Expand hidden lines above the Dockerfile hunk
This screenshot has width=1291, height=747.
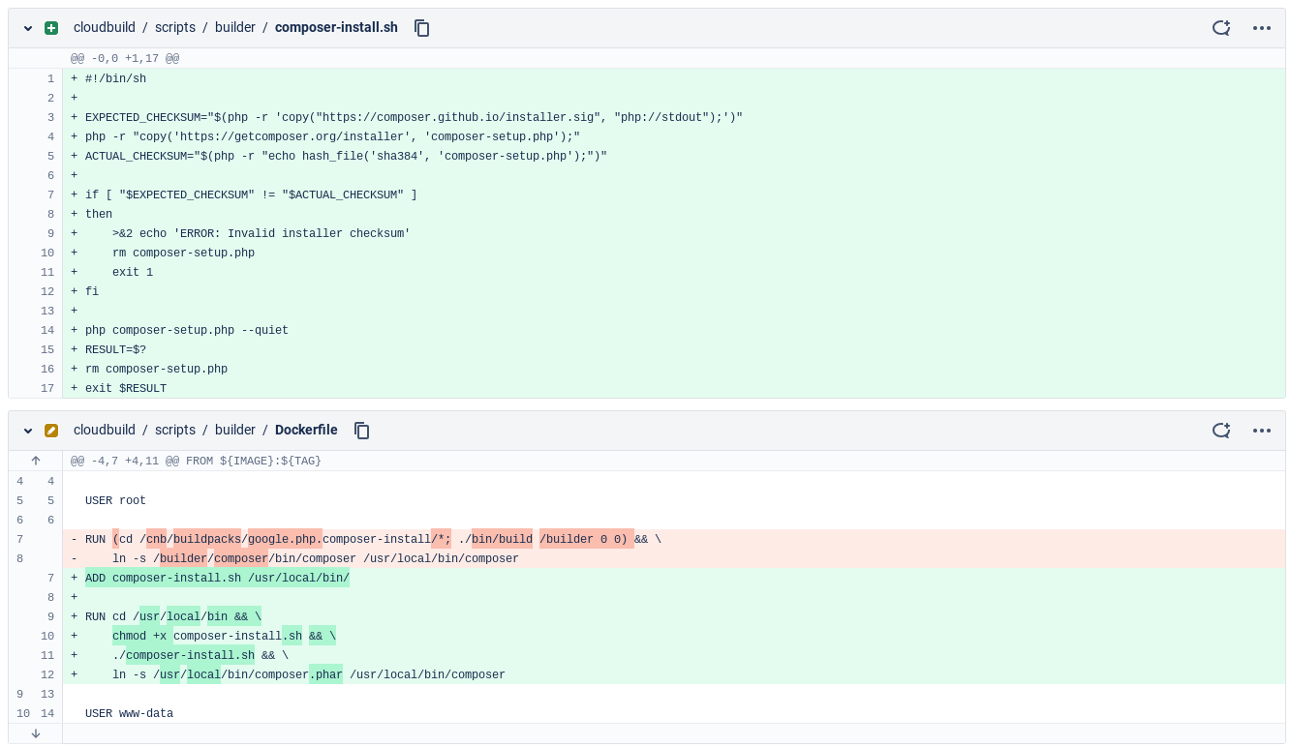pyautogui.click(x=36, y=461)
